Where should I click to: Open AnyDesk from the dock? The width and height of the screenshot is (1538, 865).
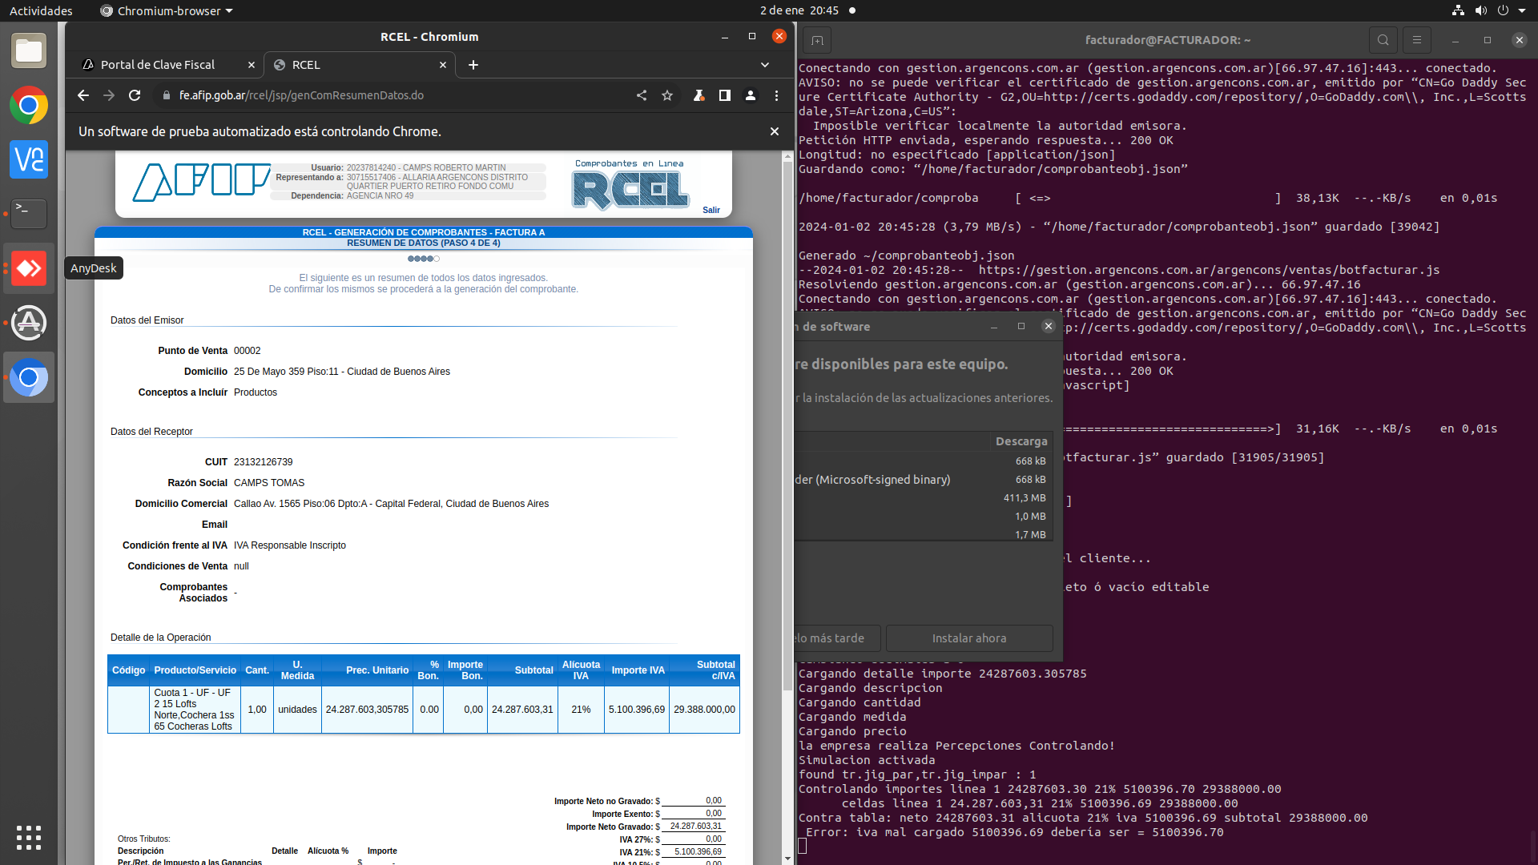coord(29,268)
